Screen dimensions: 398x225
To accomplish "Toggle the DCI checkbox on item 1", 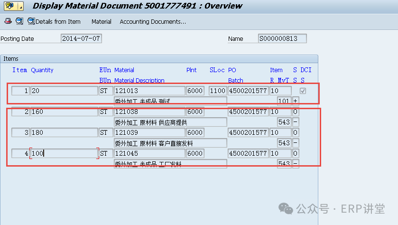I will tap(303, 91).
